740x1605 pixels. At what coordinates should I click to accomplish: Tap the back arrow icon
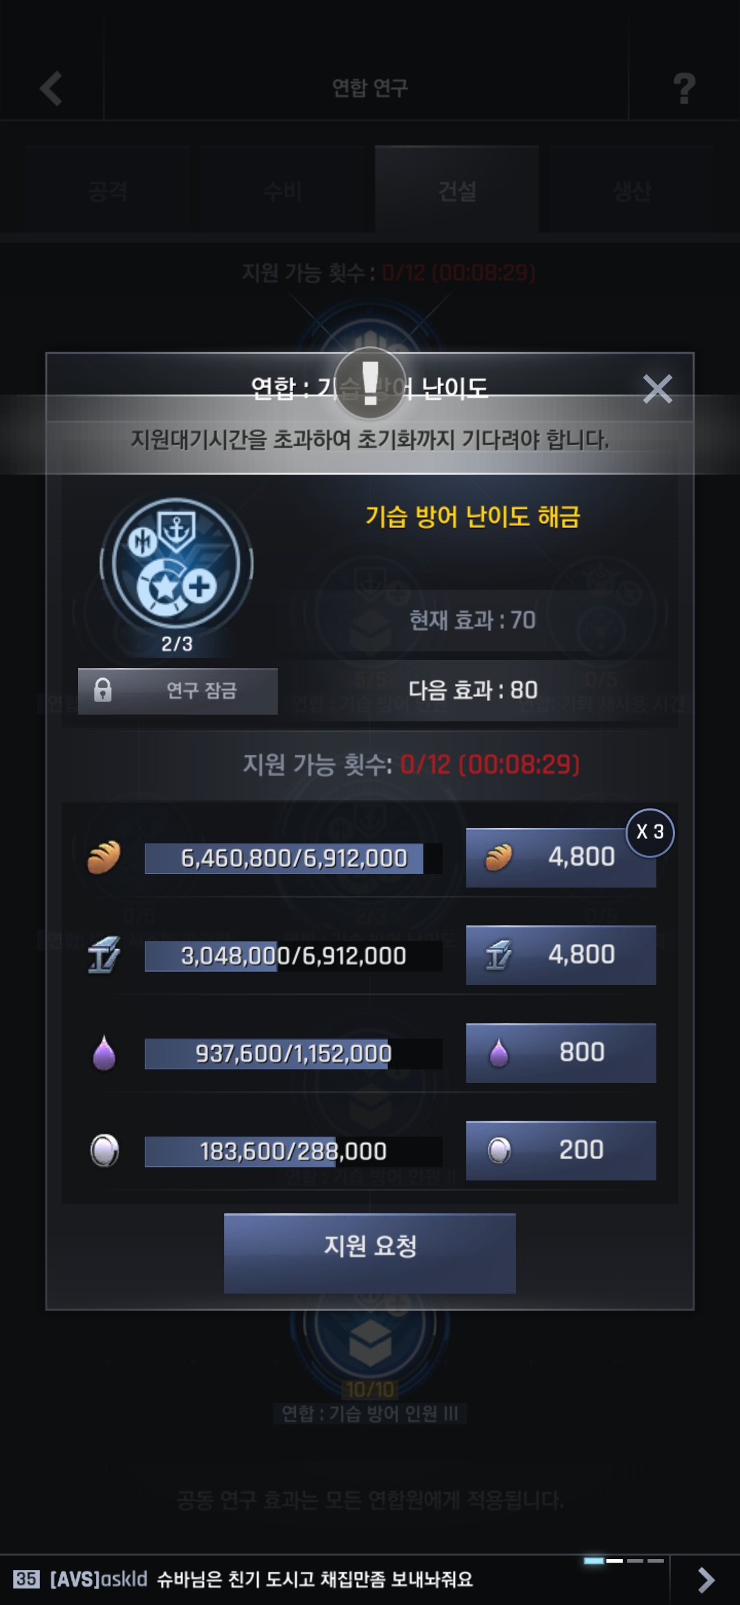coord(51,88)
